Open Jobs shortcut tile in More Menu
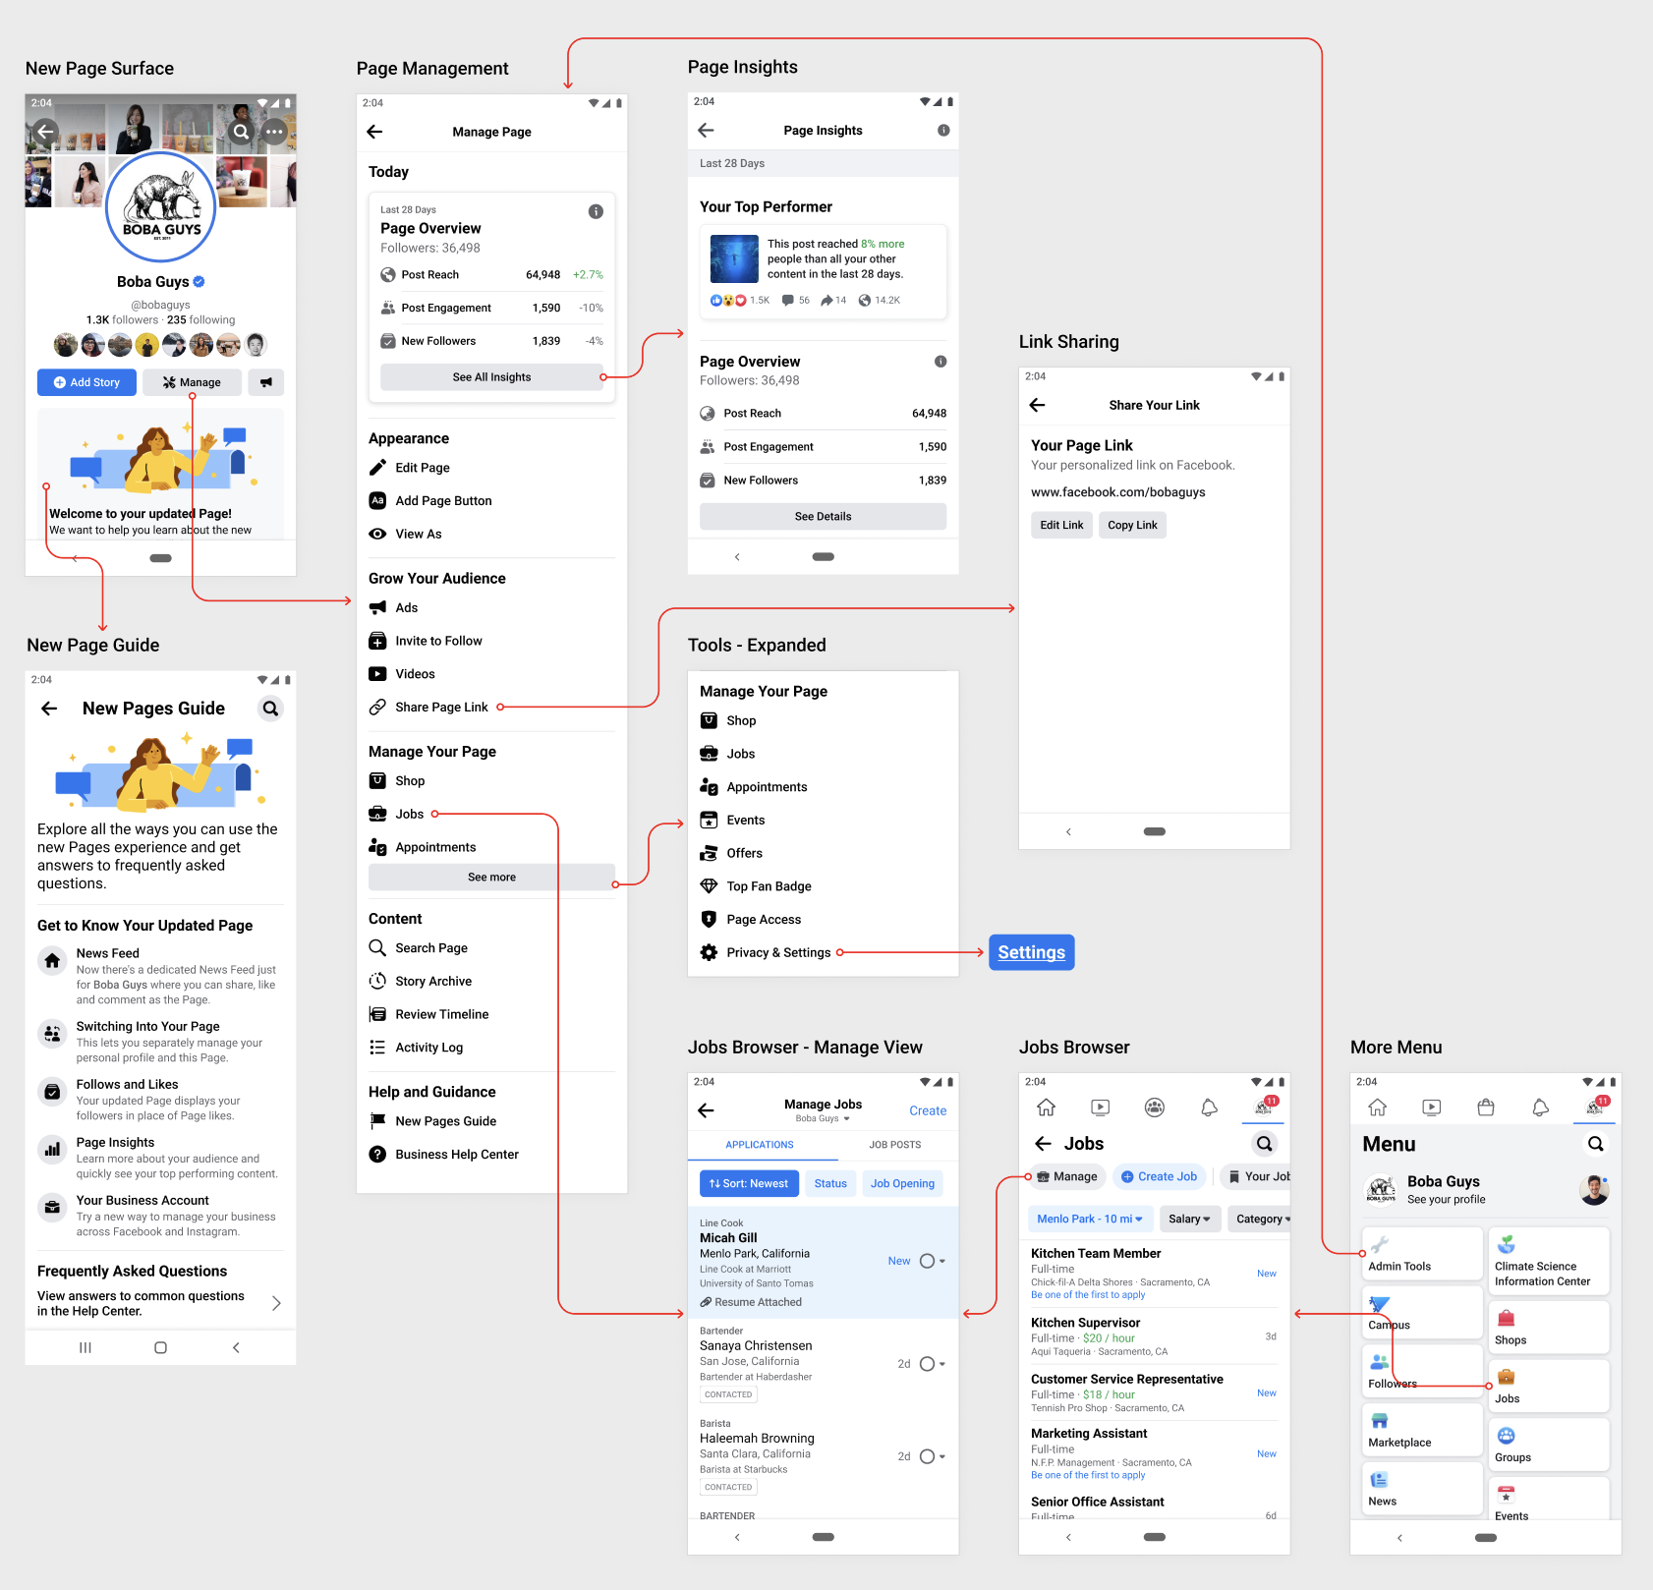 [x=1549, y=1386]
